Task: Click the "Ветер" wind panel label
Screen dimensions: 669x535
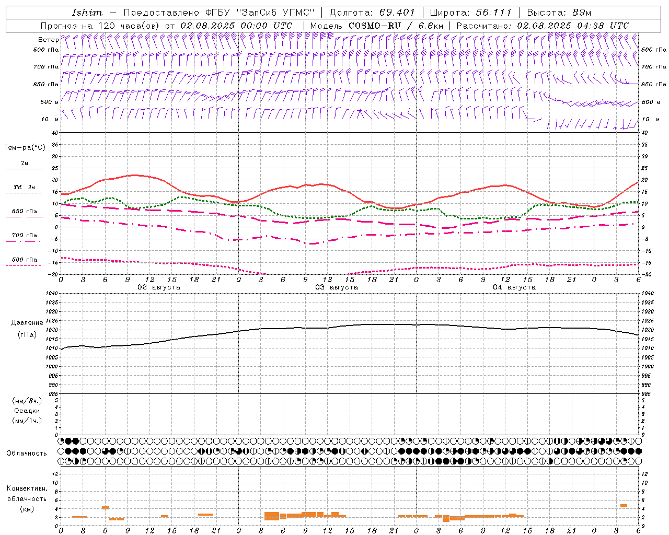Action: pos(49,40)
